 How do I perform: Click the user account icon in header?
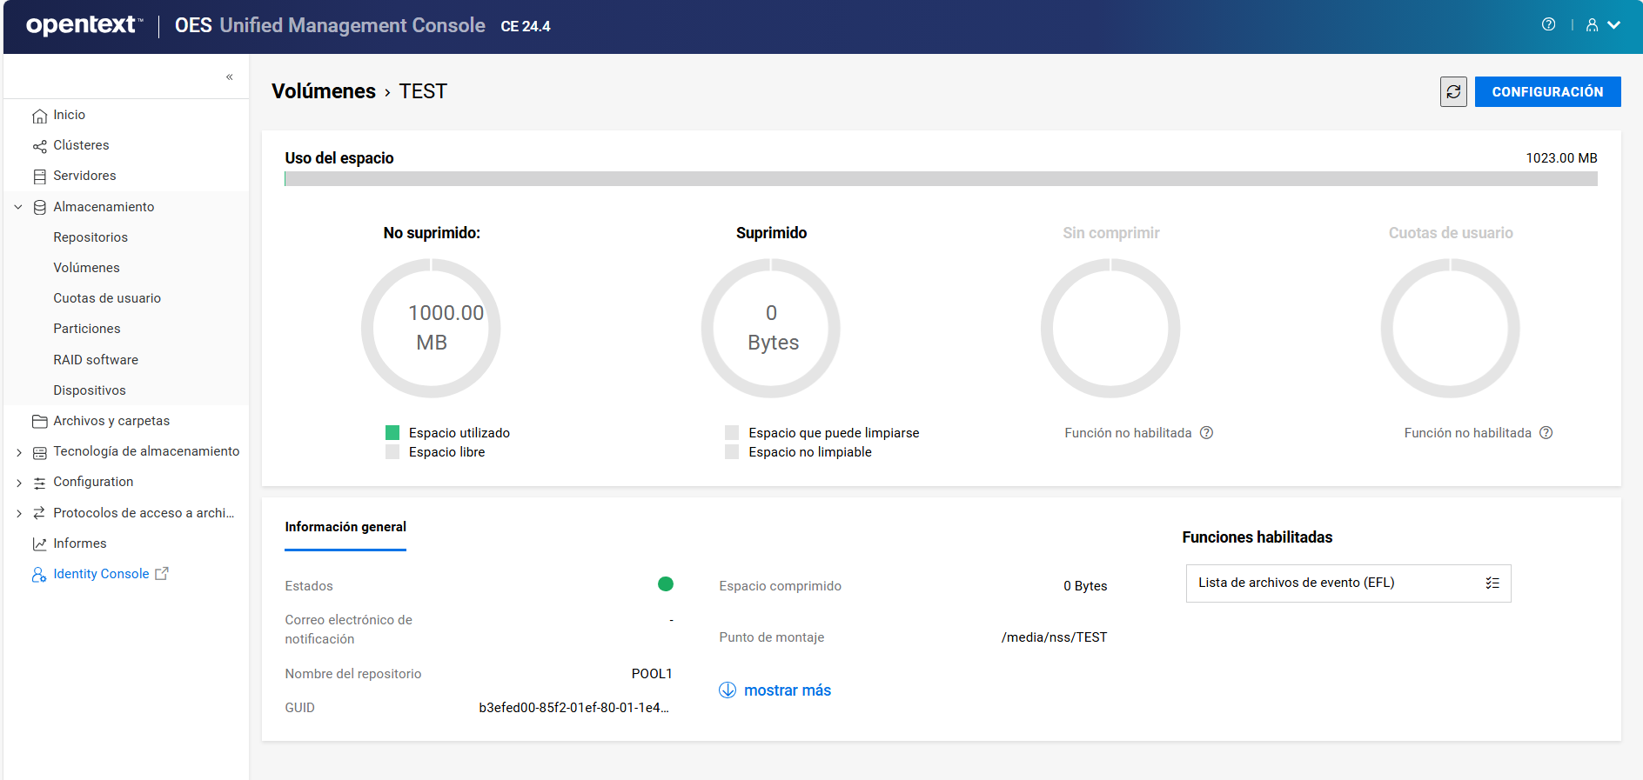1592,25
